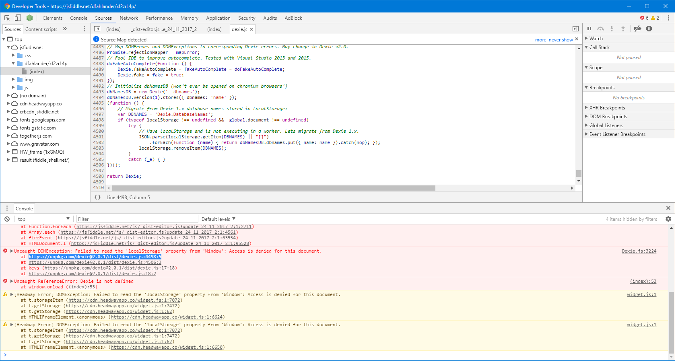Hide the file navigator pane

(x=97, y=29)
